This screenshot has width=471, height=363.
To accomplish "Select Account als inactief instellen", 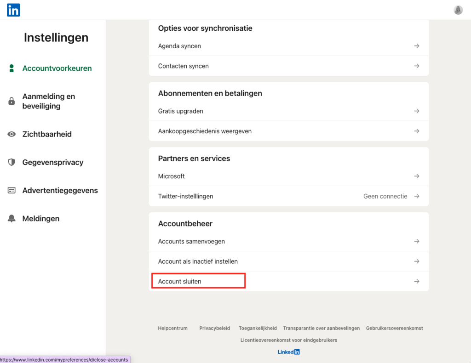I will tap(198, 261).
